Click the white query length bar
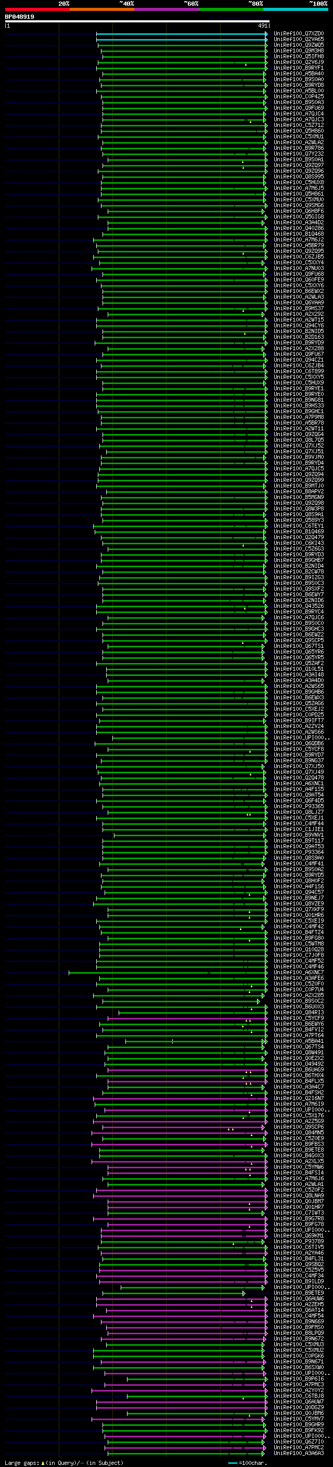333x1467 pixels. pos(137,22)
